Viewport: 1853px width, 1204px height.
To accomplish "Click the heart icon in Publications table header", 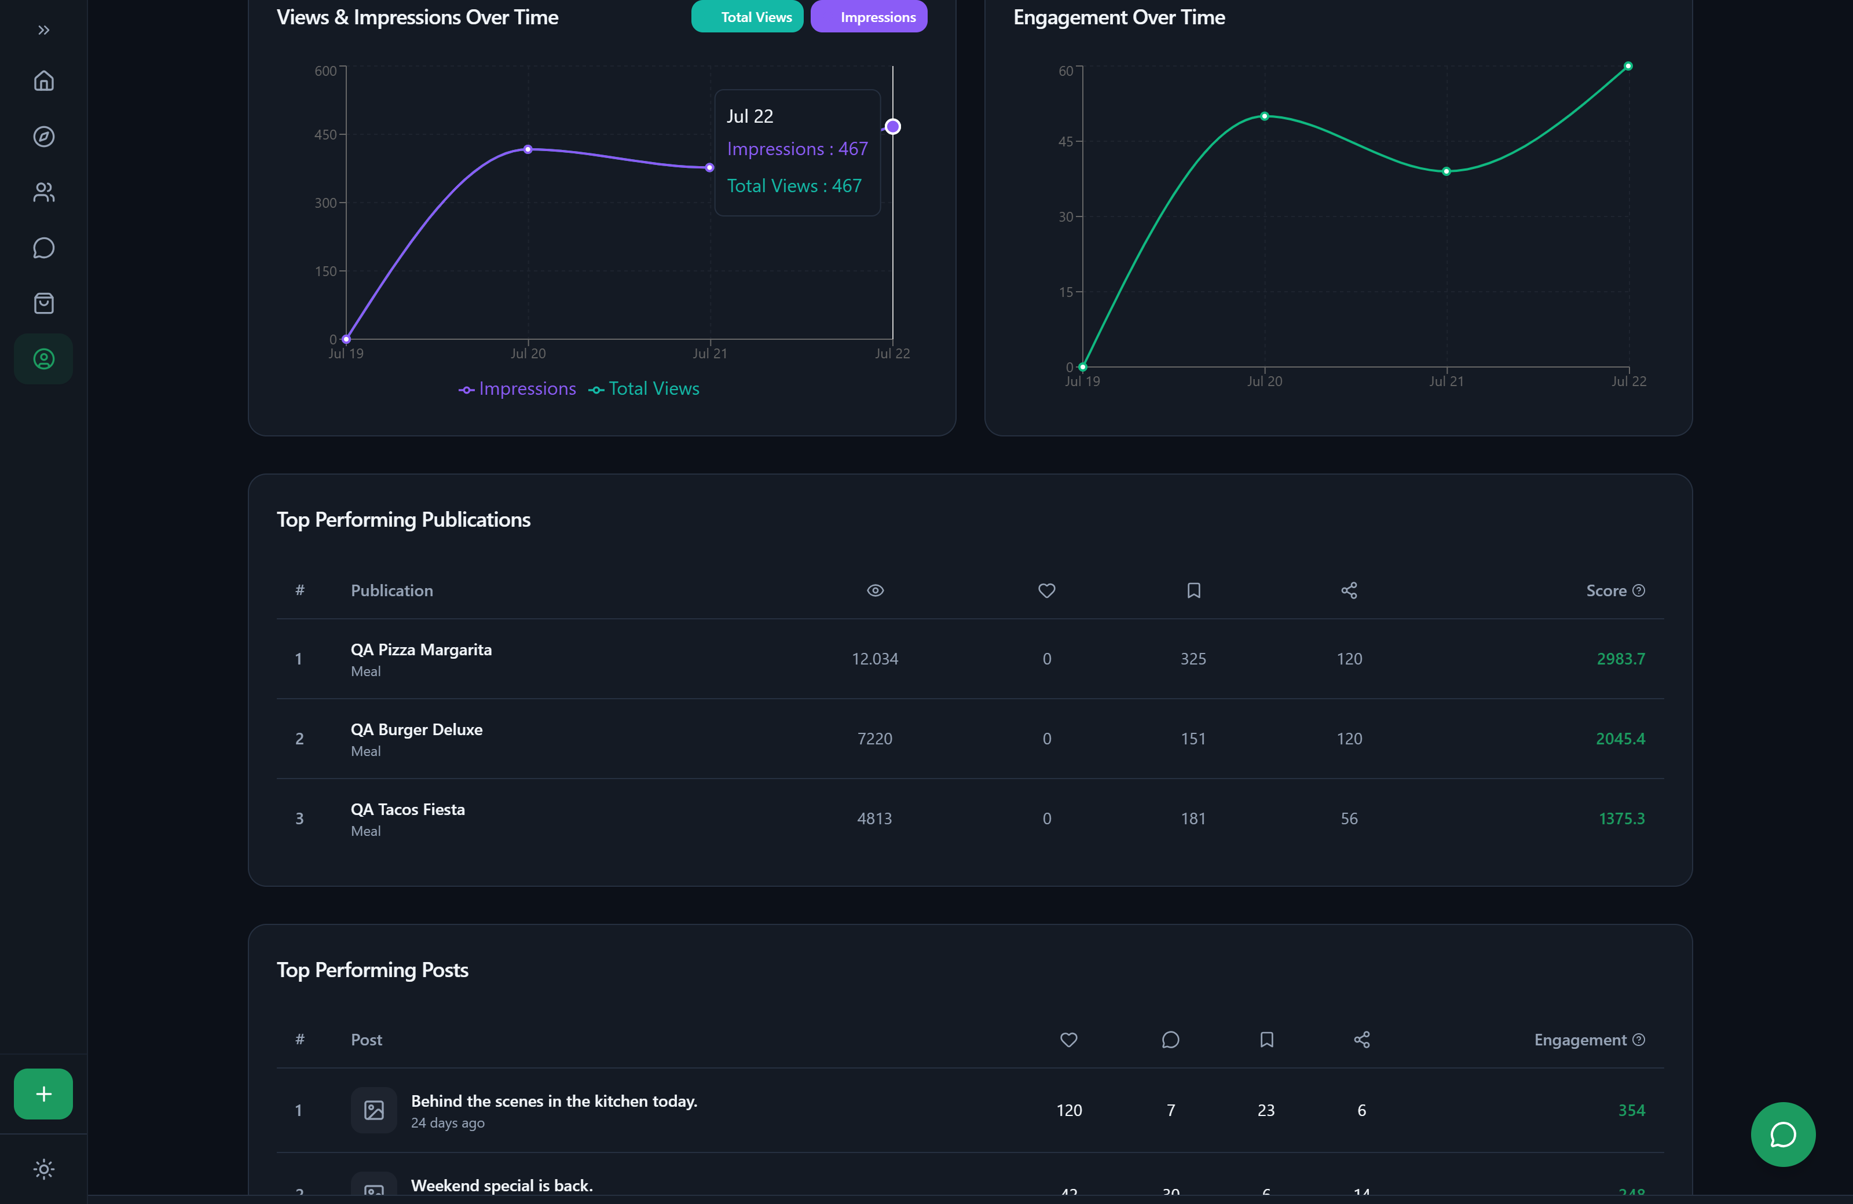I will click(x=1046, y=591).
